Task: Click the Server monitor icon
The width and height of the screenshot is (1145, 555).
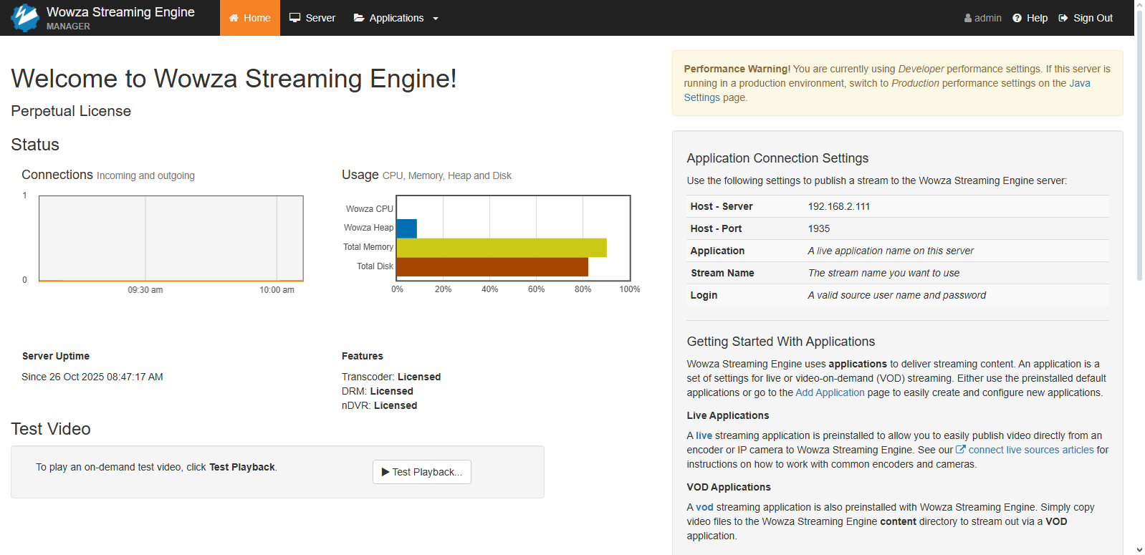Action: click(x=294, y=18)
